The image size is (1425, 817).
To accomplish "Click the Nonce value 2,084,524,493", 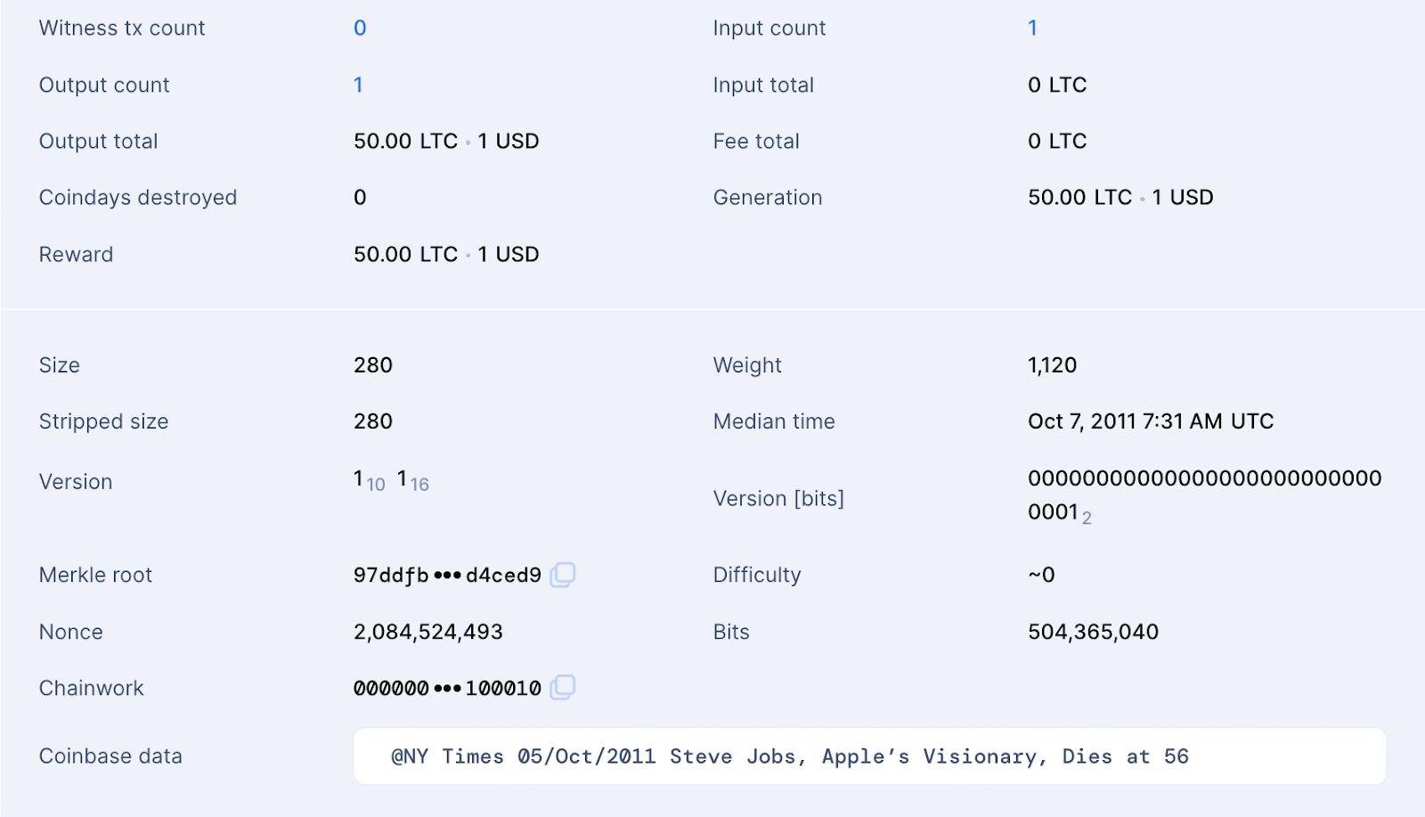I will pyautogui.click(x=428, y=632).
